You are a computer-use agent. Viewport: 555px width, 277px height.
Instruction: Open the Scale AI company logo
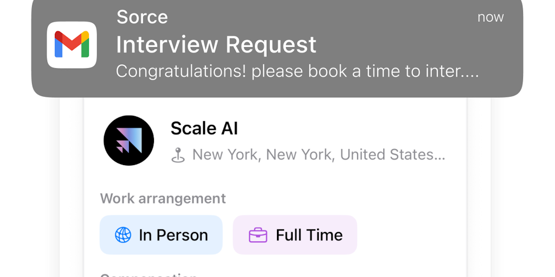tap(128, 140)
